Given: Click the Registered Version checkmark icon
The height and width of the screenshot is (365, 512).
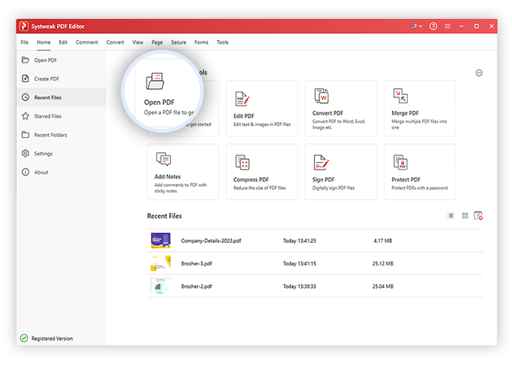Looking at the screenshot, I should (24, 339).
